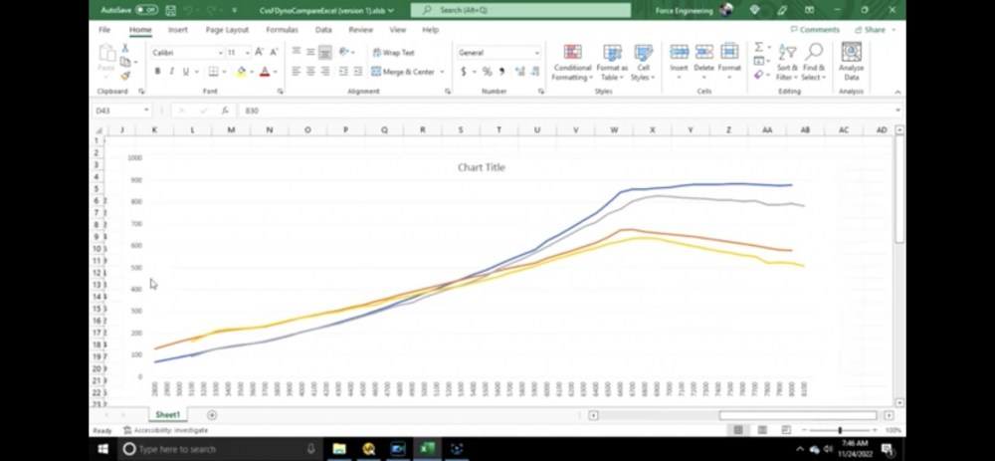This screenshot has height=461, width=995.
Task: Open the General number format dropdown
Action: pyautogui.click(x=537, y=53)
